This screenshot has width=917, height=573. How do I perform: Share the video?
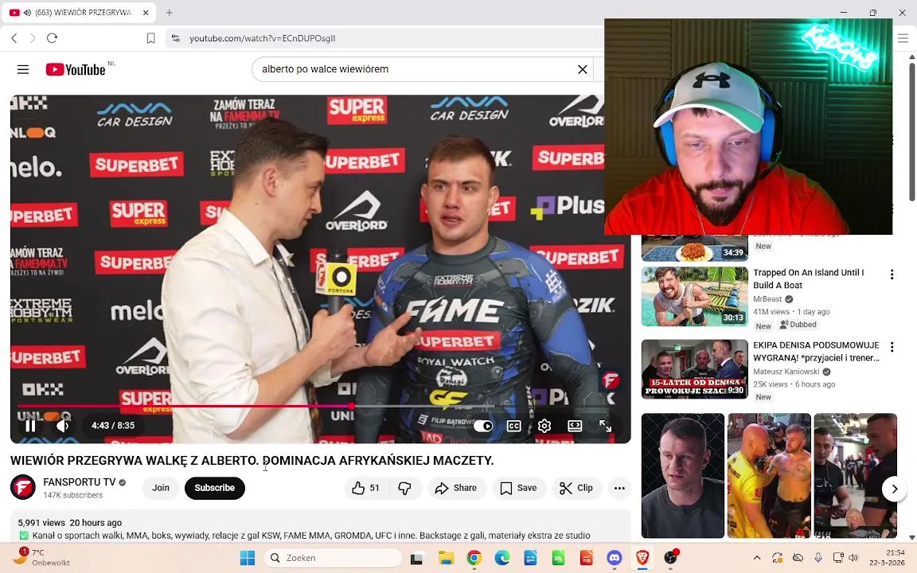(x=457, y=488)
